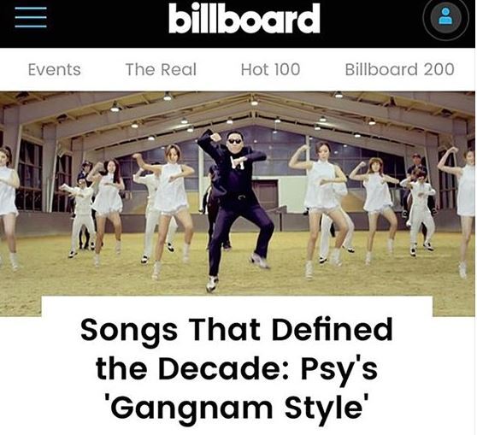The image size is (477, 435).
Task: Click the blue person silhouette icon
Action: (x=445, y=17)
